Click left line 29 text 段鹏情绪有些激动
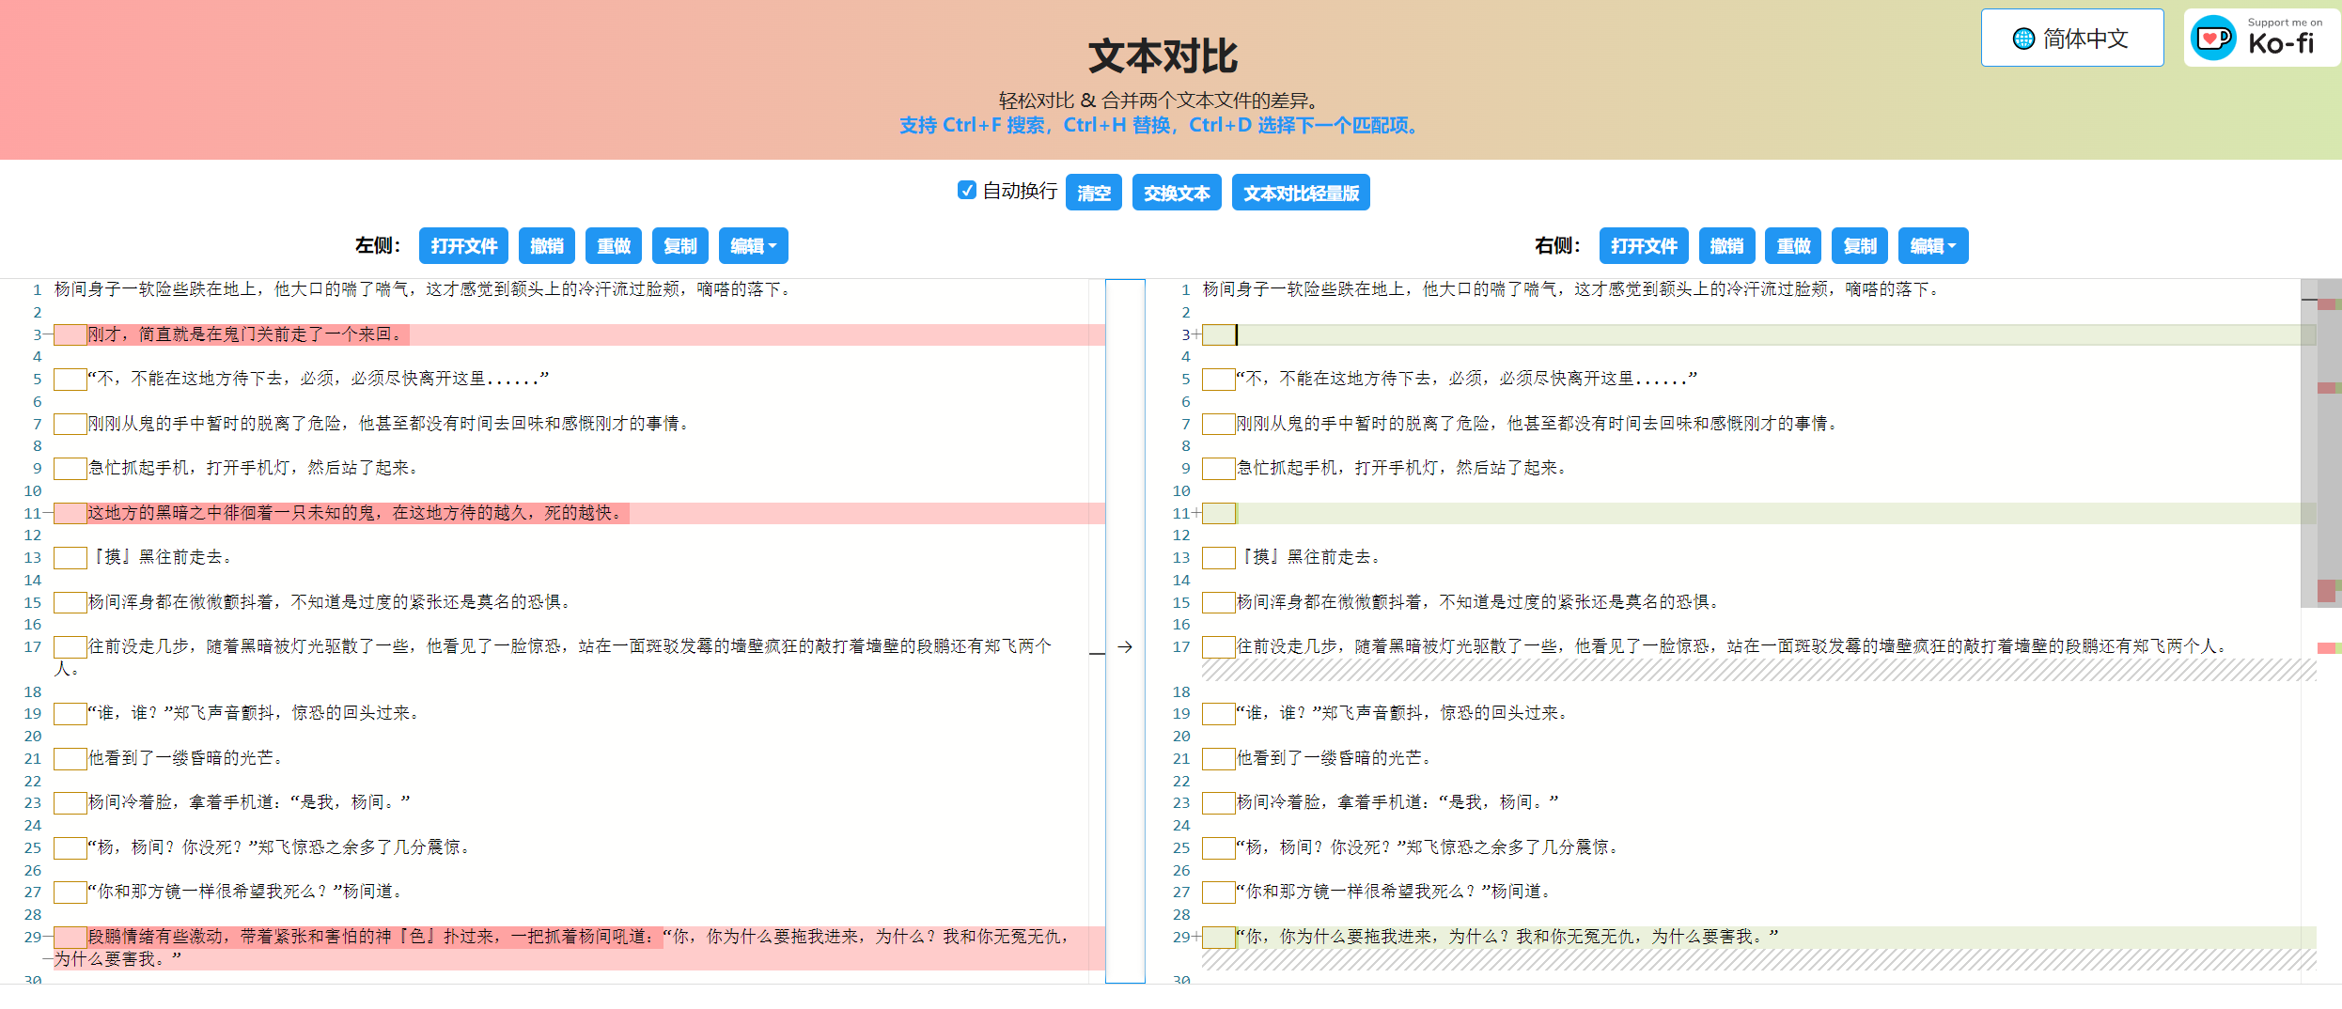Image resolution: width=2342 pixels, height=1009 pixels. click(x=155, y=937)
